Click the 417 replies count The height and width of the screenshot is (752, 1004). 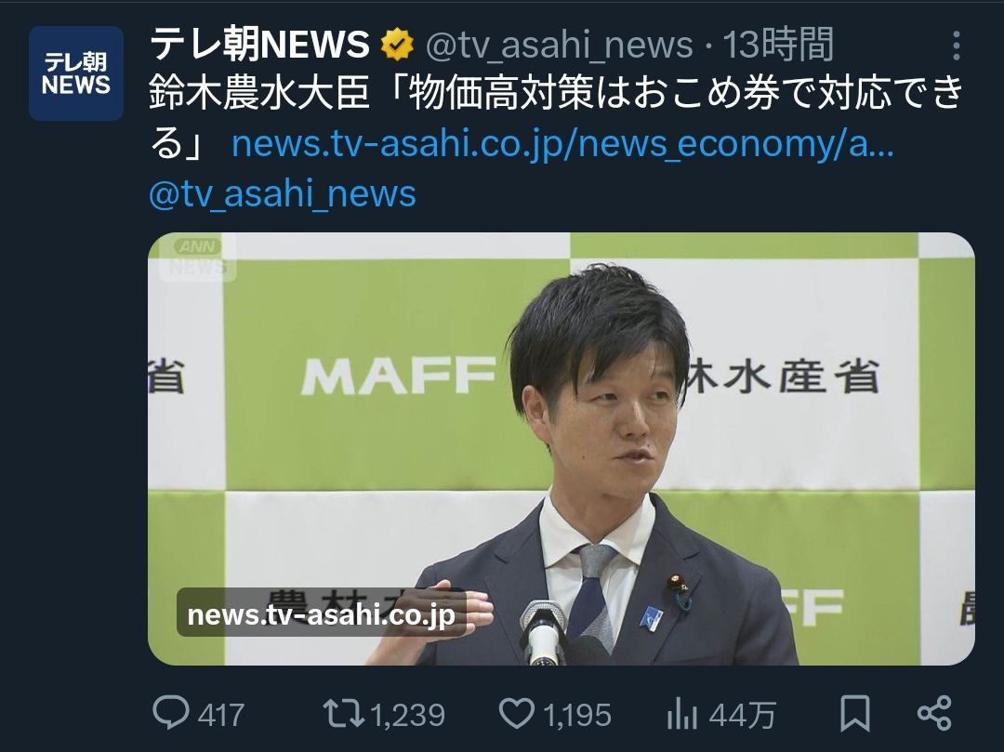pos(221,714)
